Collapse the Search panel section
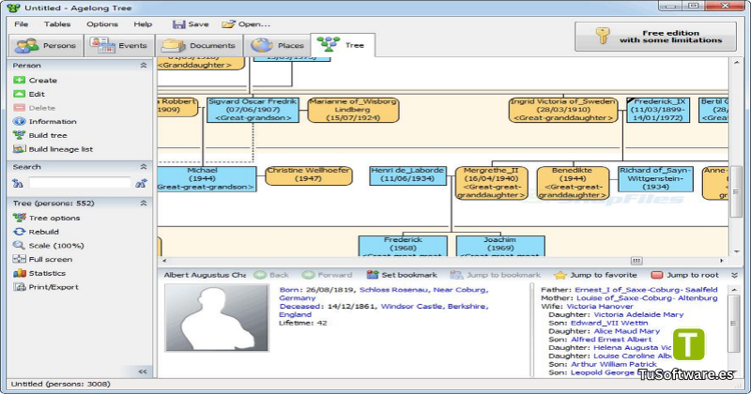This screenshot has width=751, height=394. point(144,167)
